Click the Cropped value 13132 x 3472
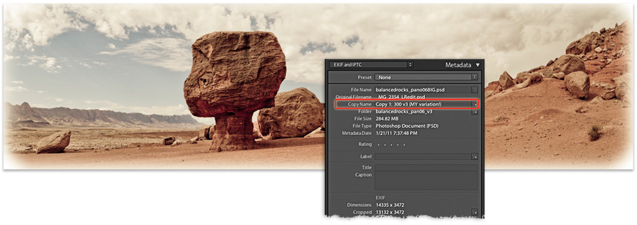Image resolution: width=637 pixels, height=225 pixels. [x=390, y=212]
